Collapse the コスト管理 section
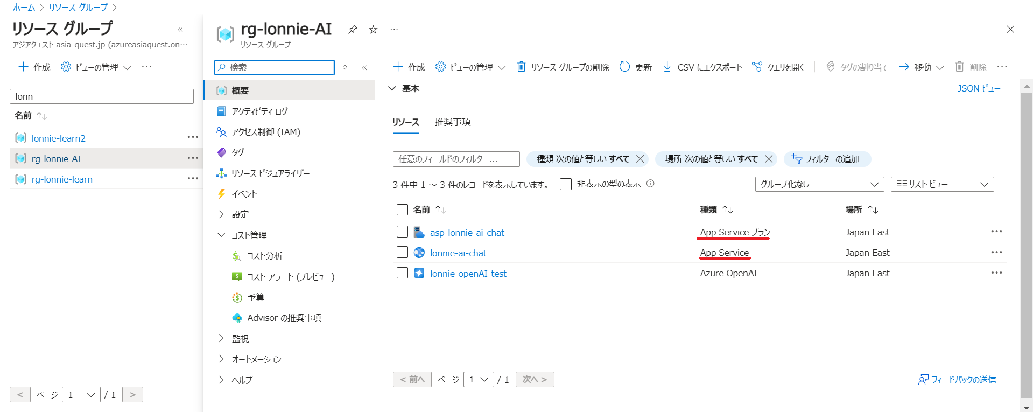1033x412 pixels. pos(242,235)
